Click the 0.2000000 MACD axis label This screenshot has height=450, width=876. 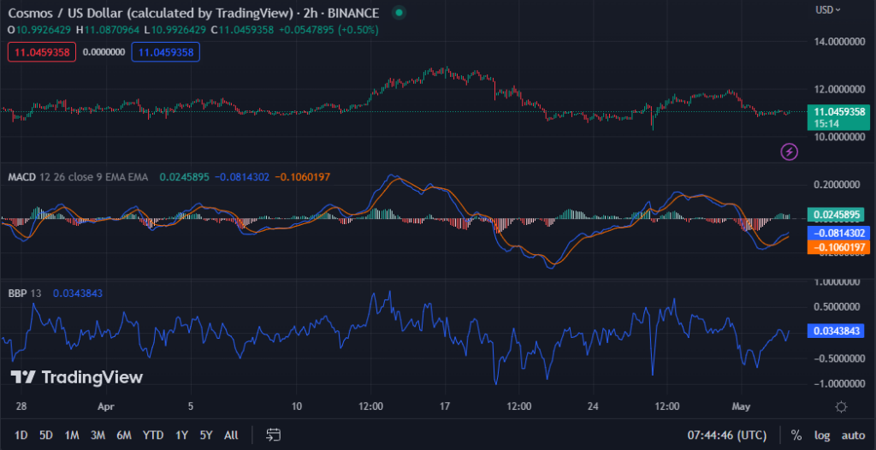click(x=838, y=185)
